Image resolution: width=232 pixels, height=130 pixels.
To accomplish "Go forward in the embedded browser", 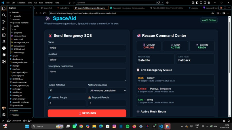I will (40, 13).
